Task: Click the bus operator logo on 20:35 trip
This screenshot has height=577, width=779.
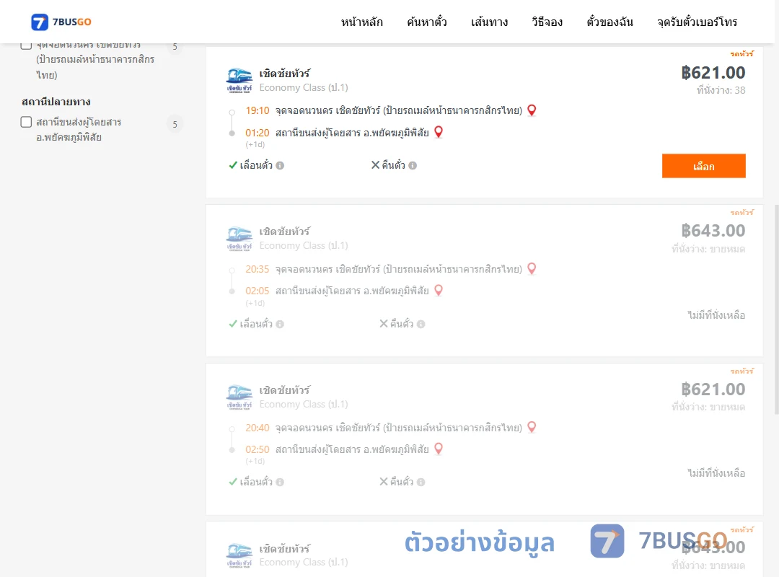Action: [x=239, y=239]
